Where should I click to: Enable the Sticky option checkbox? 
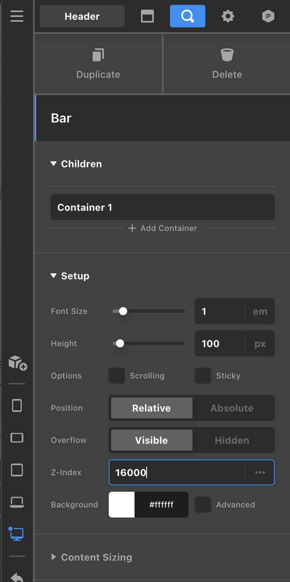tap(203, 376)
